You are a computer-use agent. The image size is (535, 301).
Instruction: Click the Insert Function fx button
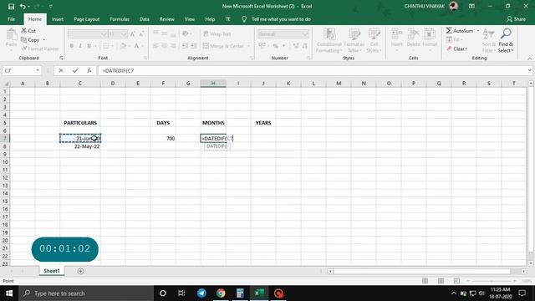89,70
